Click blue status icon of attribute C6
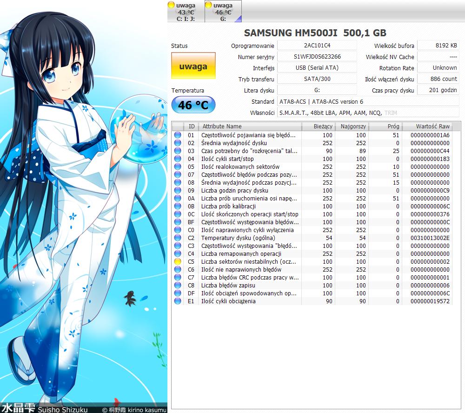This screenshot has height=413, width=465. point(178,269)
